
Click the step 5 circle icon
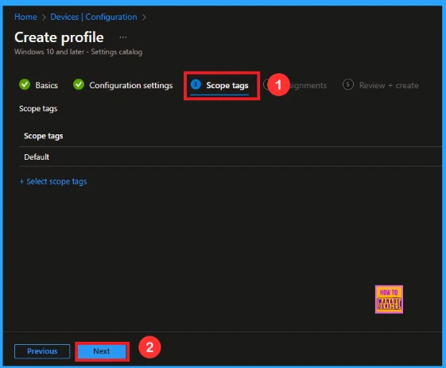coord(348,84)
